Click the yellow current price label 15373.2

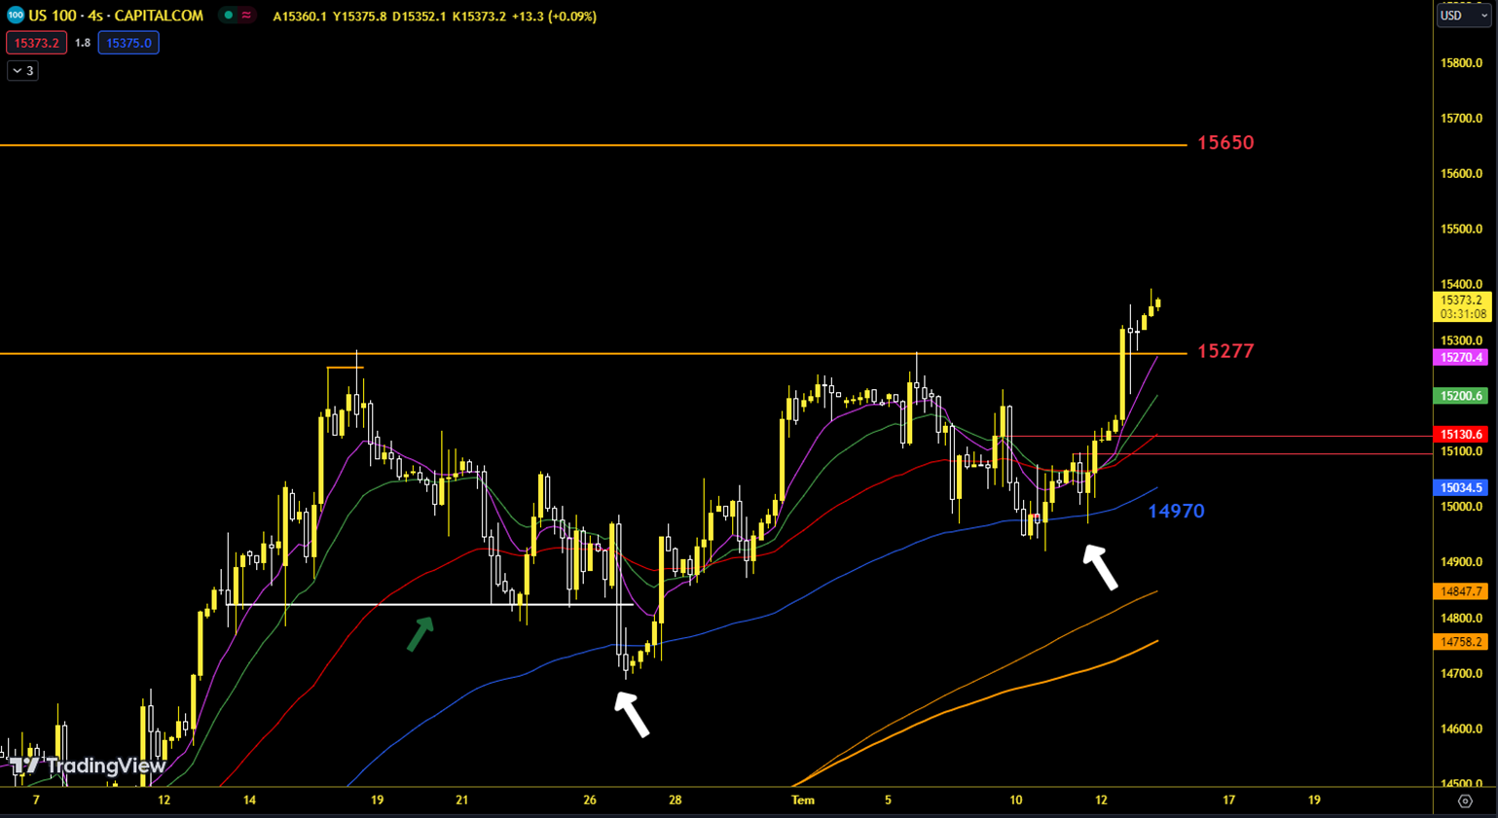tap(1461, 302)
